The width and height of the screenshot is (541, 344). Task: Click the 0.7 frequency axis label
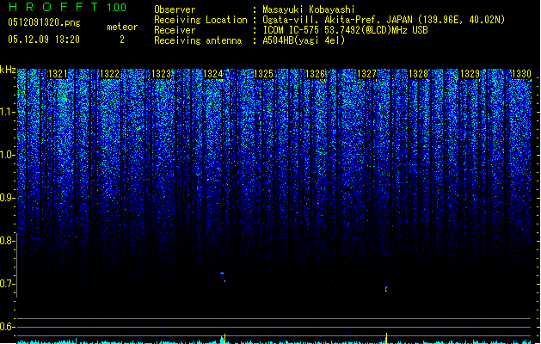(8, 284)
